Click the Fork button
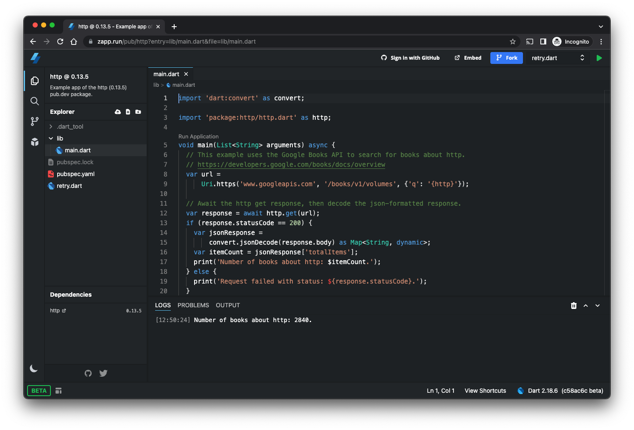Viewport: 634px width, 430px height. pyautogui.click(x=506, y=58)
